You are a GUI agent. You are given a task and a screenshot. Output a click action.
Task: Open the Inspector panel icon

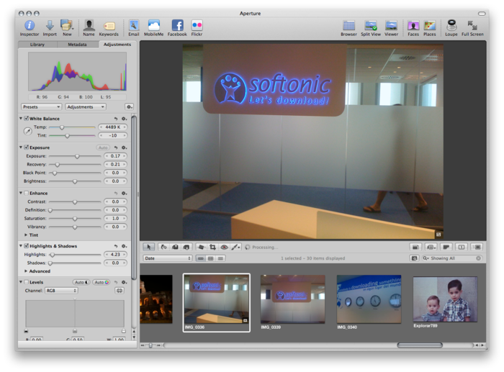30,26
